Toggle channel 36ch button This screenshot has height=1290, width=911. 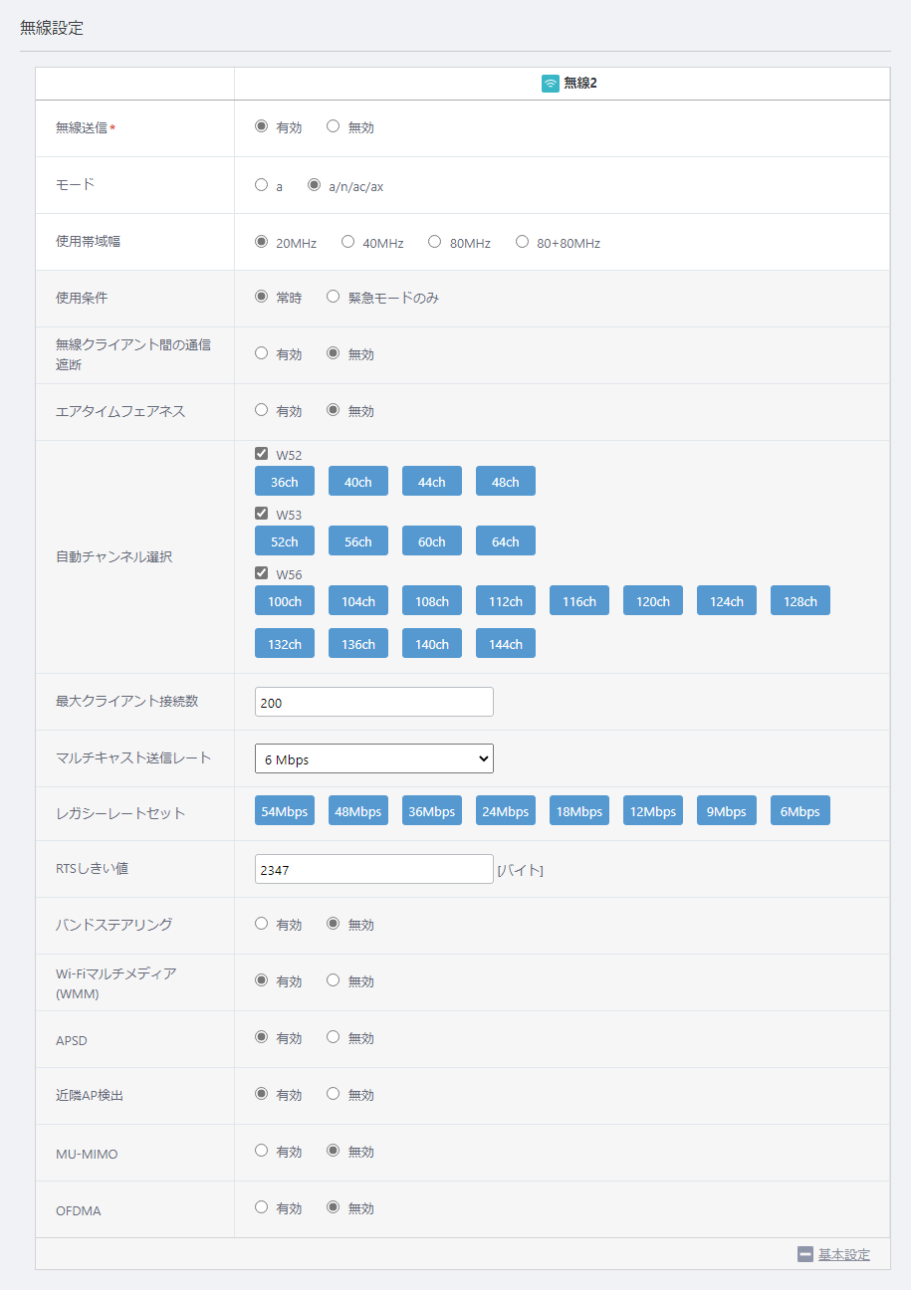pyautogui.click(x=285, y=481)
